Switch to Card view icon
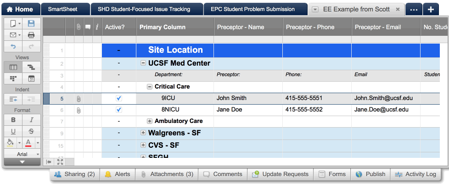The width and height of the screenshot is (449, 184). [x=13, y=78]
